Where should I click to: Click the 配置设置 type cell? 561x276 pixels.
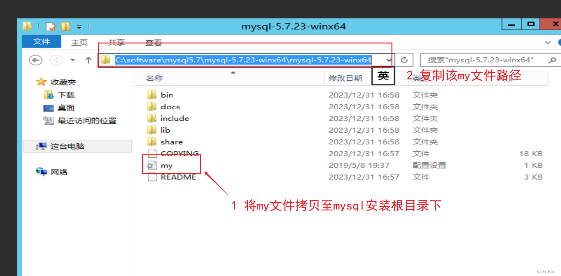pos(429,165)
